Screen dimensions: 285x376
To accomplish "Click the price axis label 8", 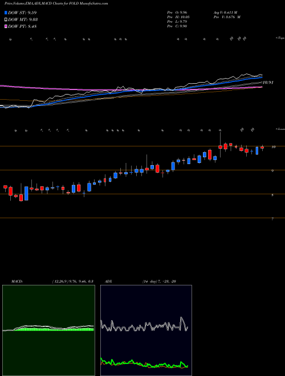I will click(272, 195).
